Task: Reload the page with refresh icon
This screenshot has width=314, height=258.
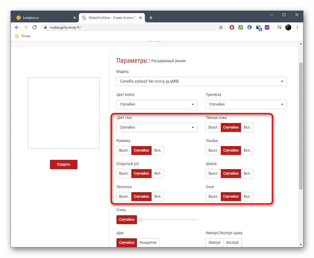Action: (34, 27)
